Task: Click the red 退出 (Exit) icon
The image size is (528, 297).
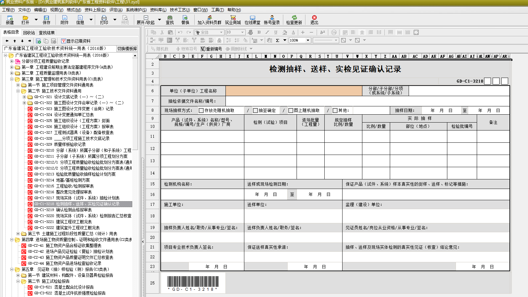Action: click(x=314, y=20)
